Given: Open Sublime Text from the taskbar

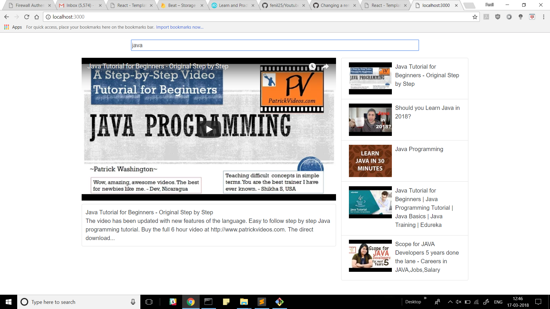Looking at the screenshot, I should click(x=262, y=302).
